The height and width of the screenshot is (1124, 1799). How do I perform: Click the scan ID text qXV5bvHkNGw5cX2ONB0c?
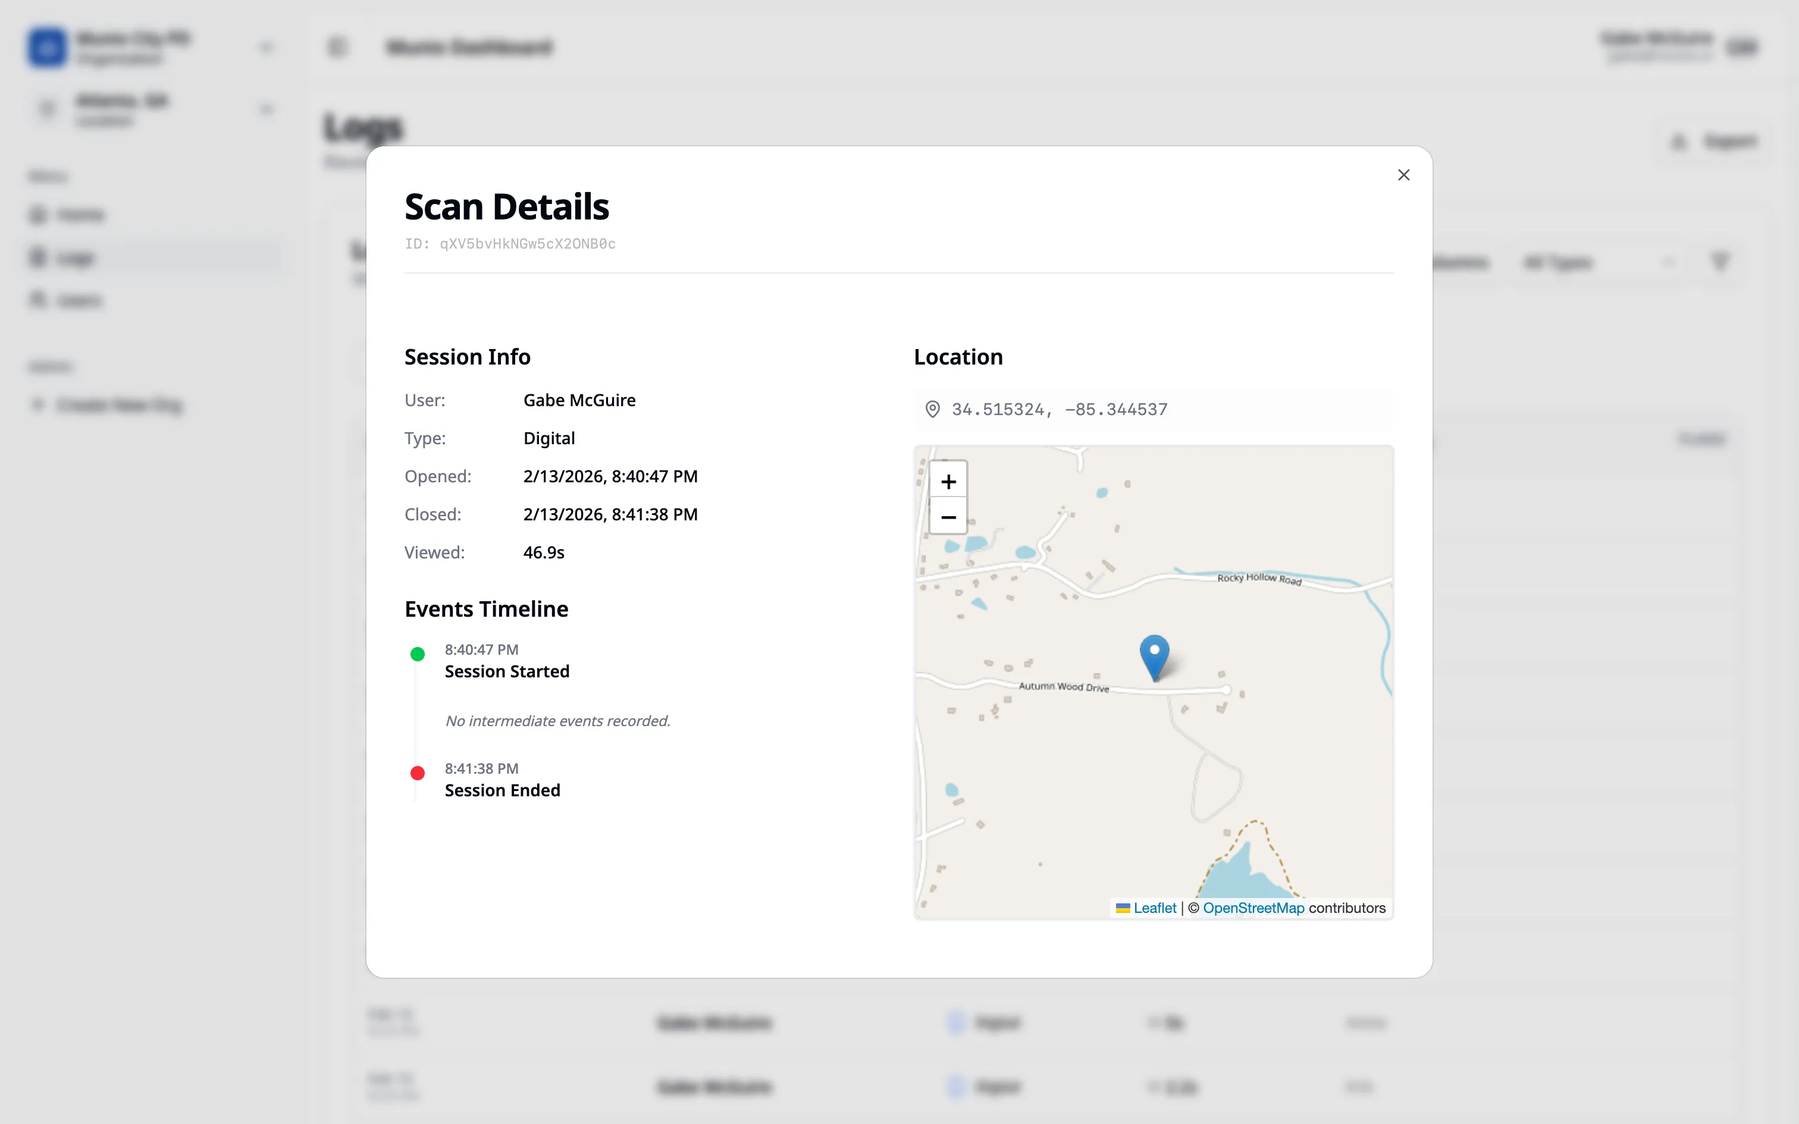click(x=527, y=243)
